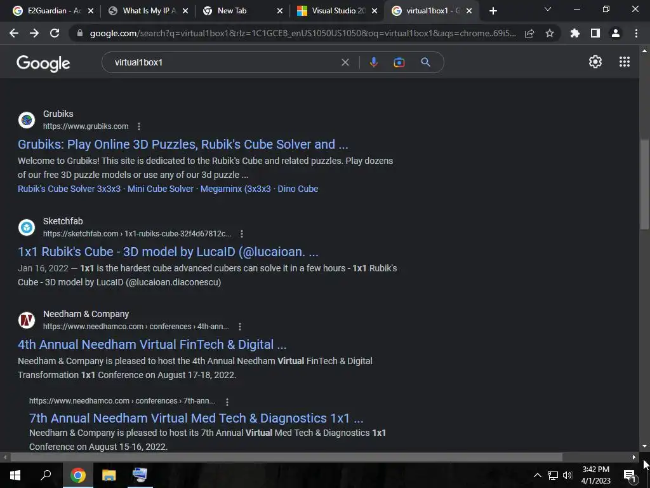Image resolution: width=650 pixels, height=488 pixels.
Task: Open Chrome profile menu
Action: 616,33
